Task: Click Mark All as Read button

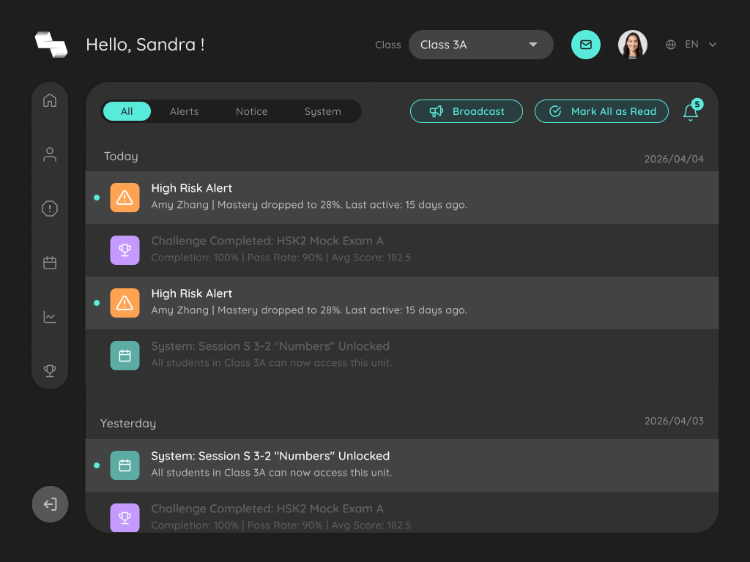Action: click(601, 111)
